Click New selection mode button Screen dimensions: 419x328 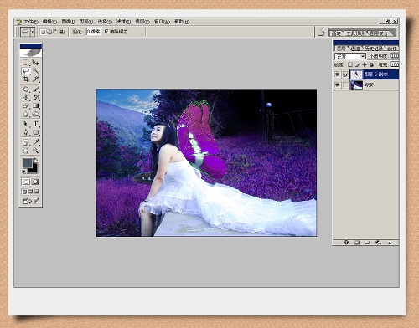[x=43, y=32]
